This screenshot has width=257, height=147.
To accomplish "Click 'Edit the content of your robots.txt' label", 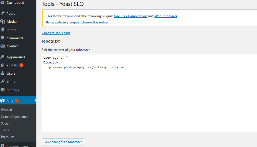I will [x=66, y=50].
